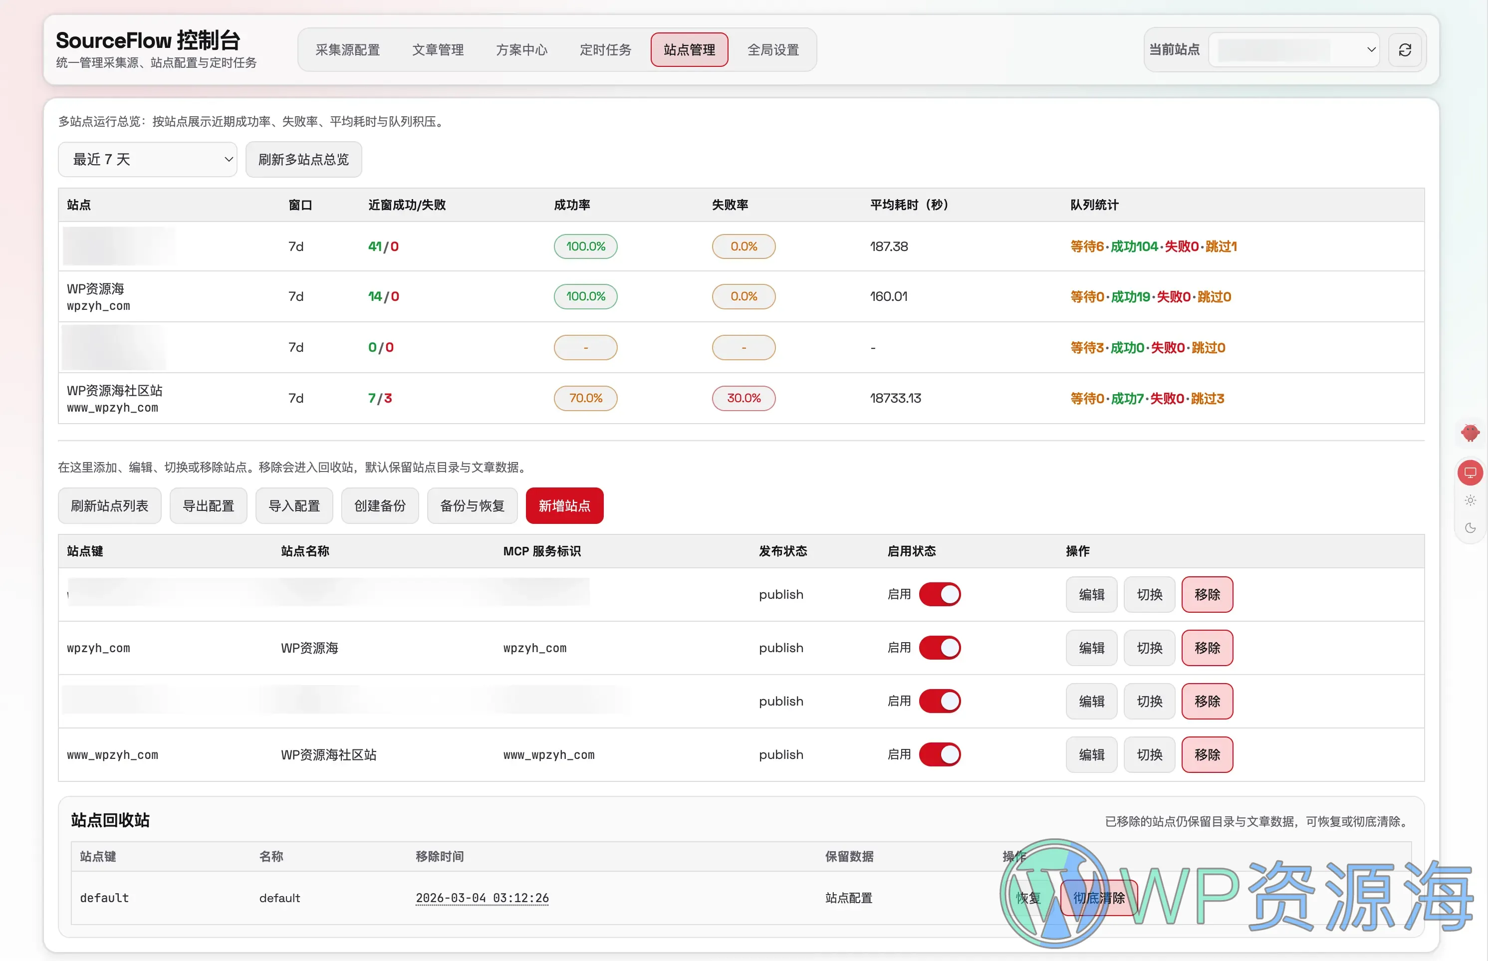The height and width of the screenshot is (961, 1488).
Task: Open 备份与恢复 panel
Action: 472,505
